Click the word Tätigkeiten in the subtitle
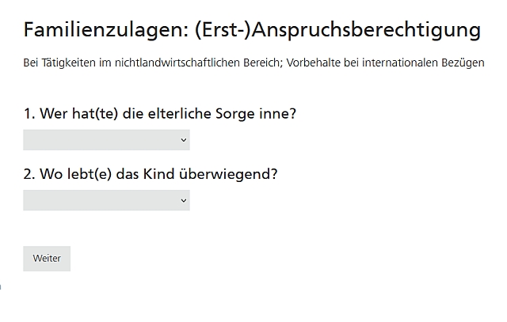 [x=63, y=63]
